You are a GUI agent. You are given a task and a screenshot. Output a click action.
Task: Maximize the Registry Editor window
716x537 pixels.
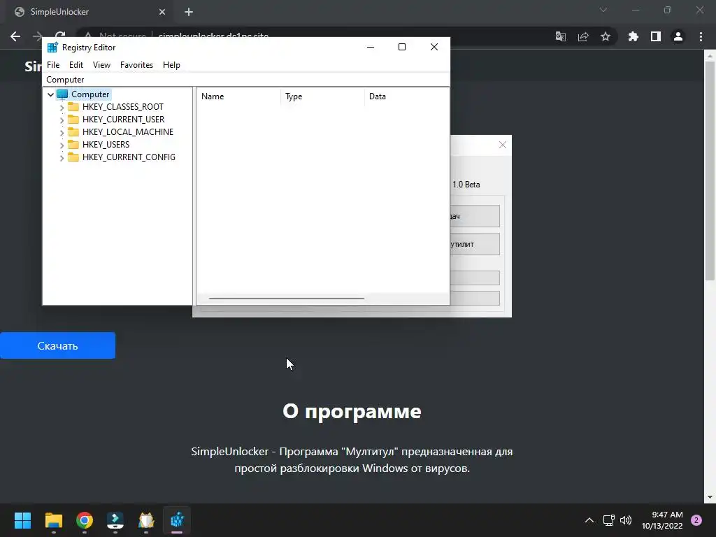[402, 47]
